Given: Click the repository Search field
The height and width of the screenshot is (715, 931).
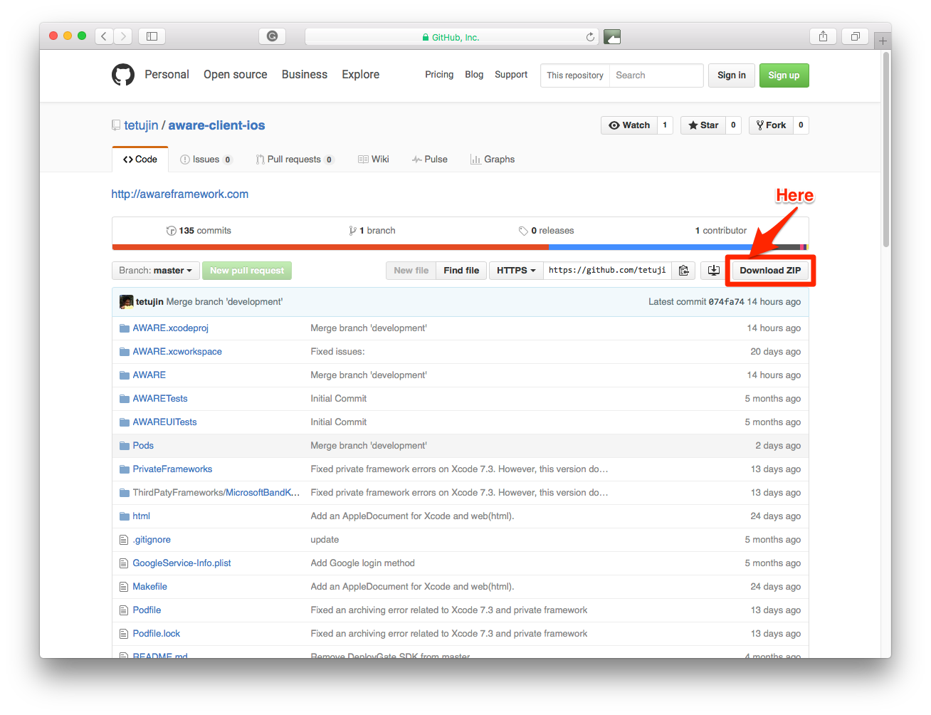Looking at the screenshot, I should tap(656, 75).
